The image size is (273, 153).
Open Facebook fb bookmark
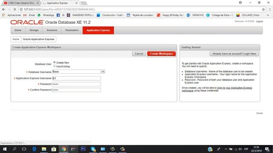(61, 15)
